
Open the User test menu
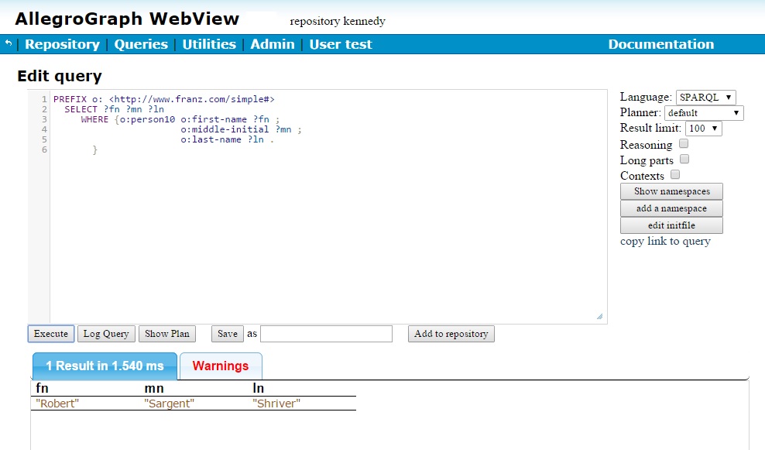pos(341,44)
